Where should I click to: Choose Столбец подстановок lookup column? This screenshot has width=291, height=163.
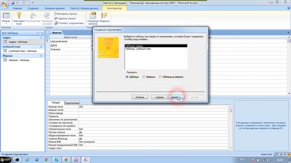(x=69, y=23)
